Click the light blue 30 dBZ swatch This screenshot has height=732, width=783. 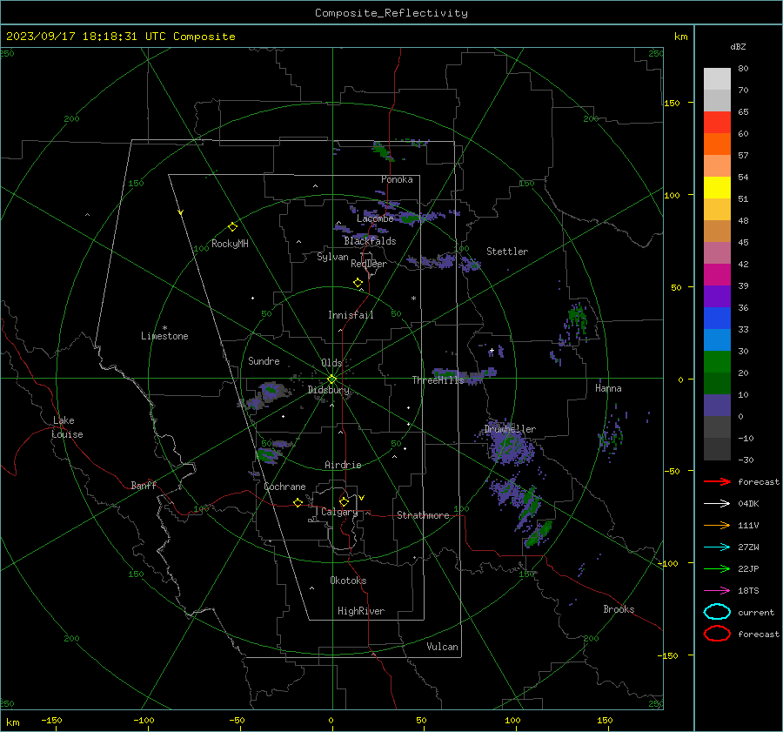tap(717, 339)
